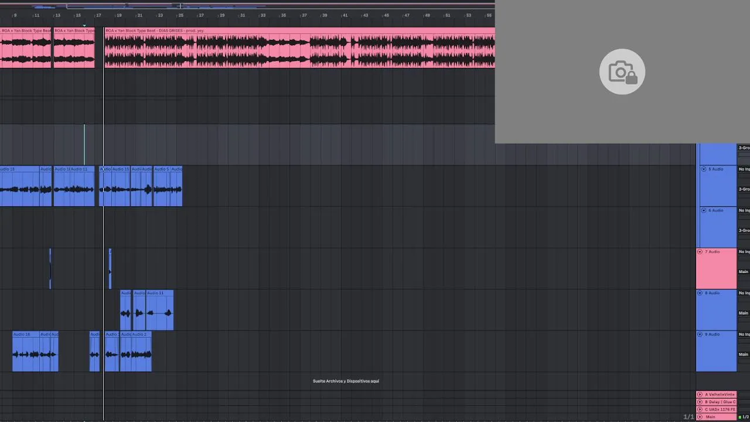Open track 9 Audio 'Main' output chooser
Image resolution: width=750 pixels, height=422 pixels.
tap(744, 355)
